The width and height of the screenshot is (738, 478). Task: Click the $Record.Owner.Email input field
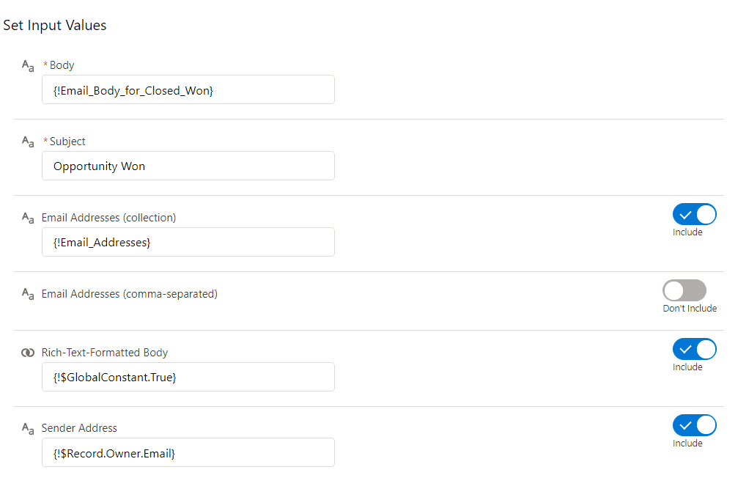coord(188,452)
